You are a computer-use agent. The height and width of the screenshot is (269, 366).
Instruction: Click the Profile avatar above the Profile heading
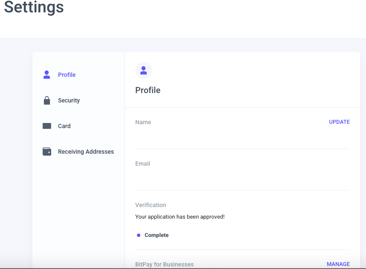click(144, 70)
